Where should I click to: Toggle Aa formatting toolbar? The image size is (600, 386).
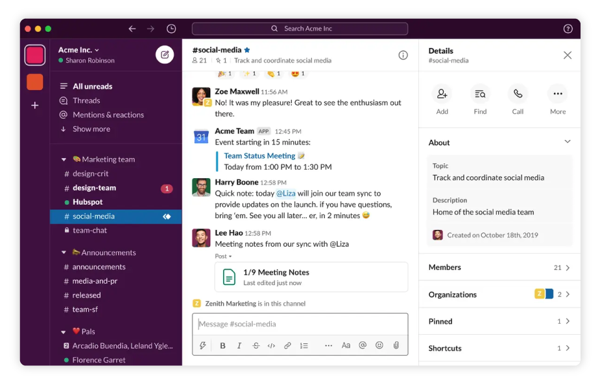[346, 345]
